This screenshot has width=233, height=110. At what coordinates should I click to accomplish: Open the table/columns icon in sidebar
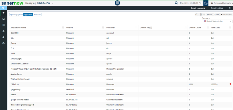coord(4,25)
